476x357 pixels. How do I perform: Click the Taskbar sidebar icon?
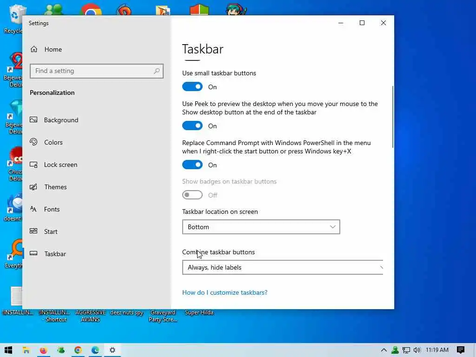[x=33, y=253]
